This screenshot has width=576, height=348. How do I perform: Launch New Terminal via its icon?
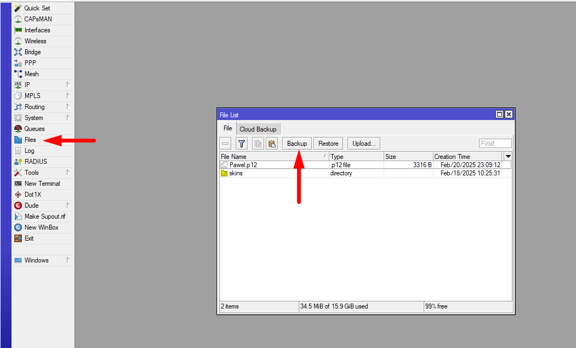[18, 184]
